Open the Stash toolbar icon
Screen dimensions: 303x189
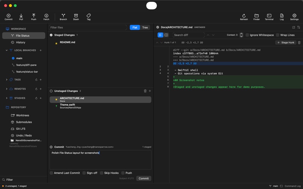pyautogui.click(x=76, y=17)
